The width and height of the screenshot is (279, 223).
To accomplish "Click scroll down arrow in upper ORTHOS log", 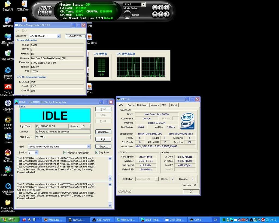I will (x=110, y=179).
